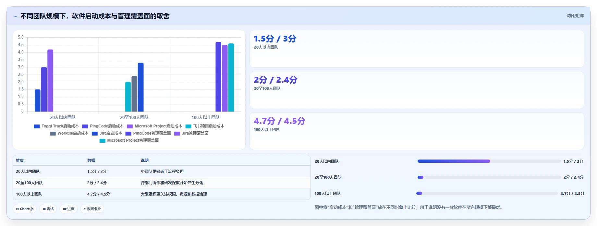597x226 pixels.
Task: Click table cell 2分 / 2.4分
Action: 97,183
